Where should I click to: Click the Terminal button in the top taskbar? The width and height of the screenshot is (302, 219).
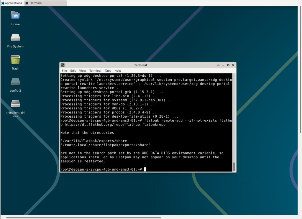click(45, 3)
